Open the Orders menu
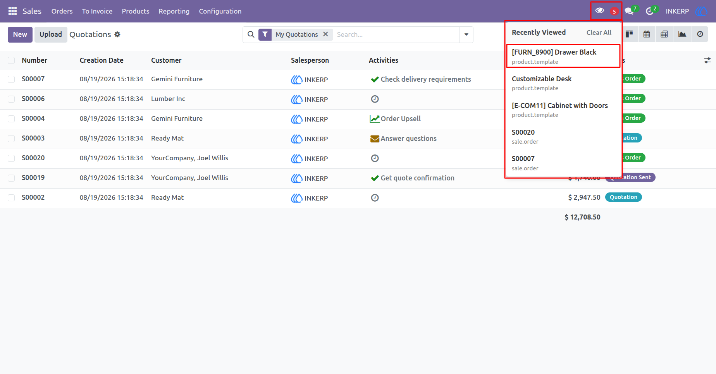This screenshot has height=374, width=716. tap(62, 11)
